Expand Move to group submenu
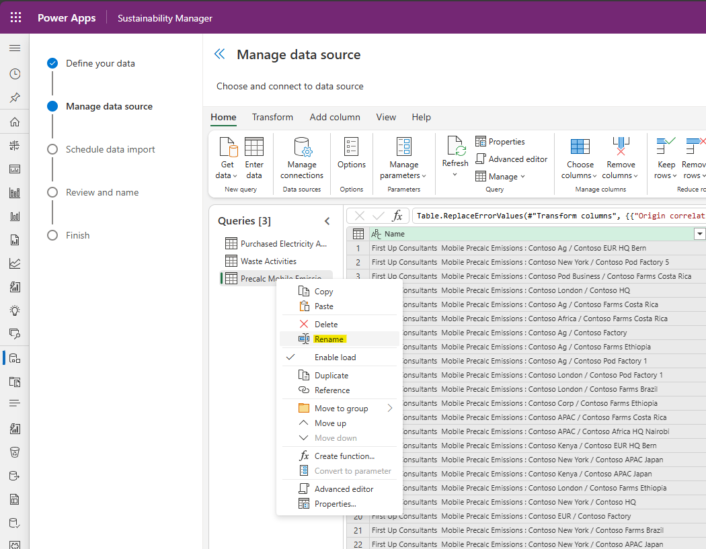 [340, 408]
